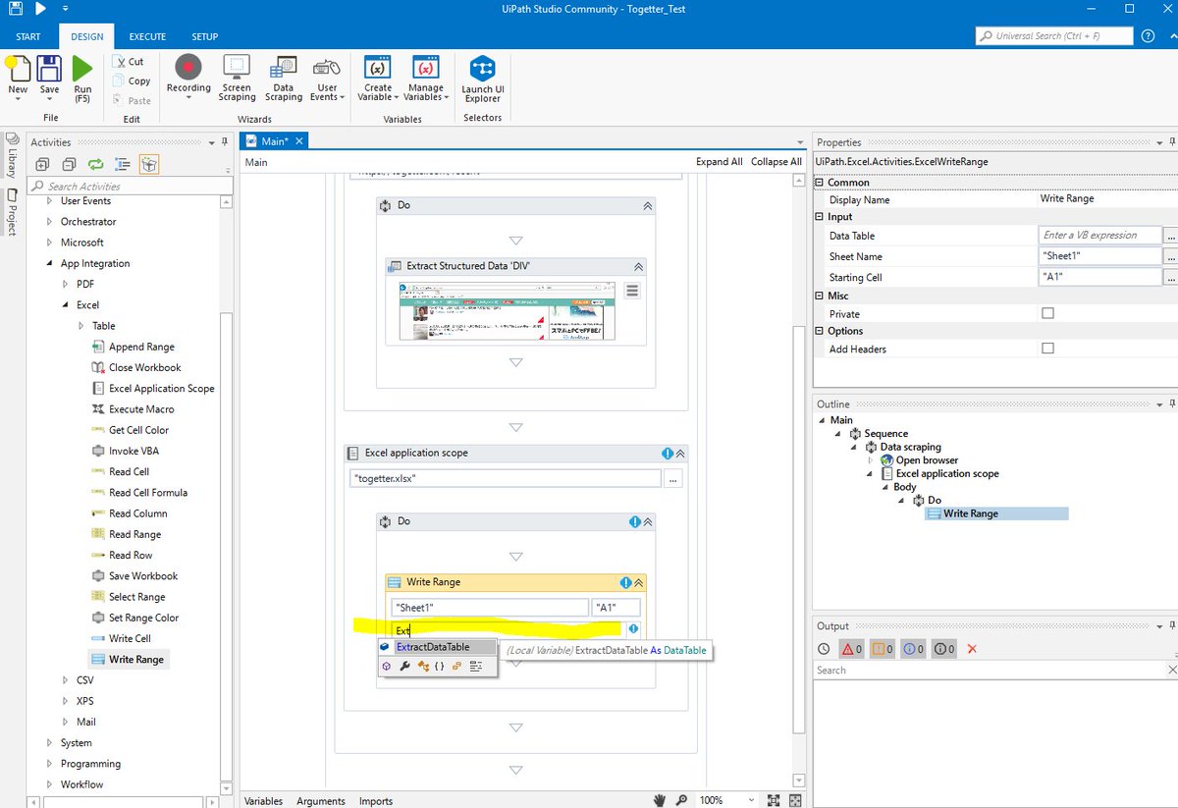The height and width of the screenshot is (808, 1178).
Task: Click Expand All in the designer
Action: (720, 162)
